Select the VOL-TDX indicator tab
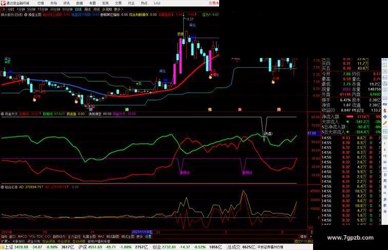 (36, 237)
